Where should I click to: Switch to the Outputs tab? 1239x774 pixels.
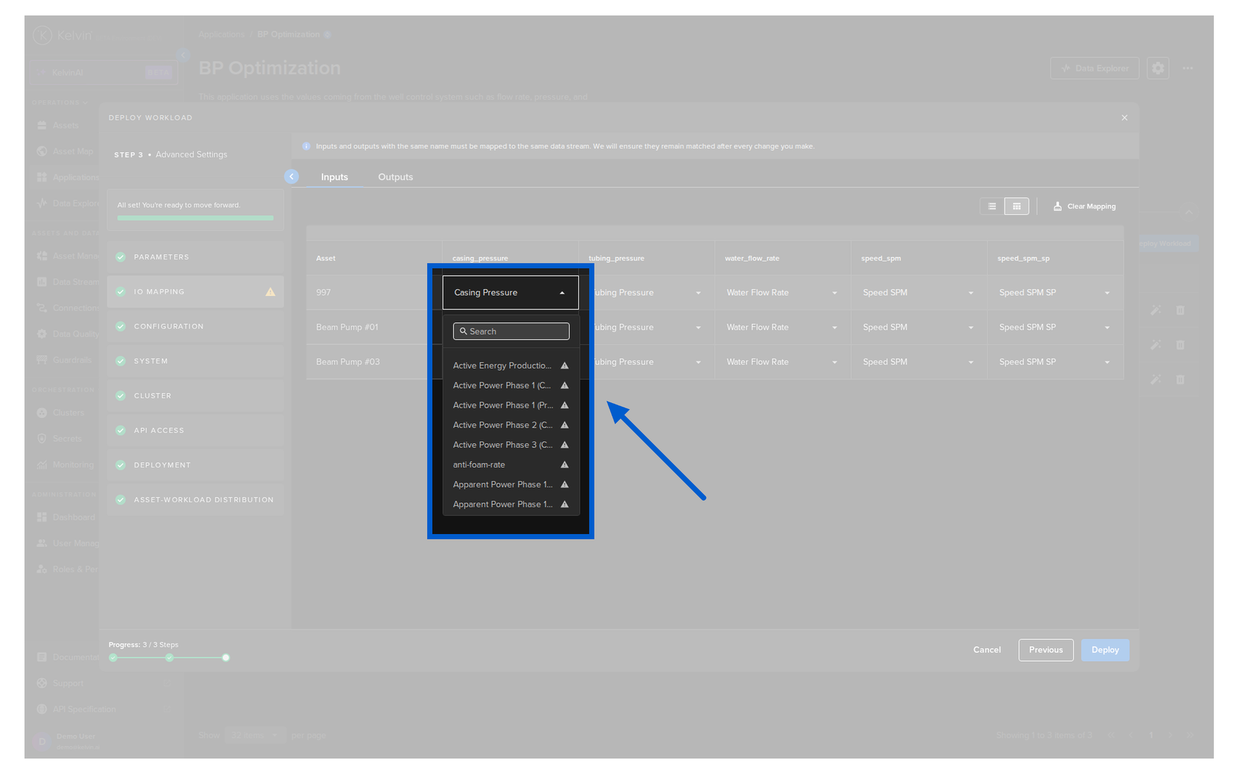click(396, 177)
